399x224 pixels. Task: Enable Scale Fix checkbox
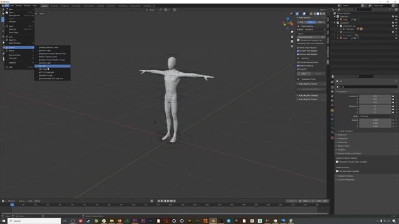pyautogui.click(x=298, y=69)
